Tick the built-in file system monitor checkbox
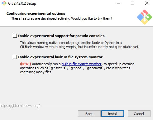The image size is (153, 120). click(x=15, y=57)
